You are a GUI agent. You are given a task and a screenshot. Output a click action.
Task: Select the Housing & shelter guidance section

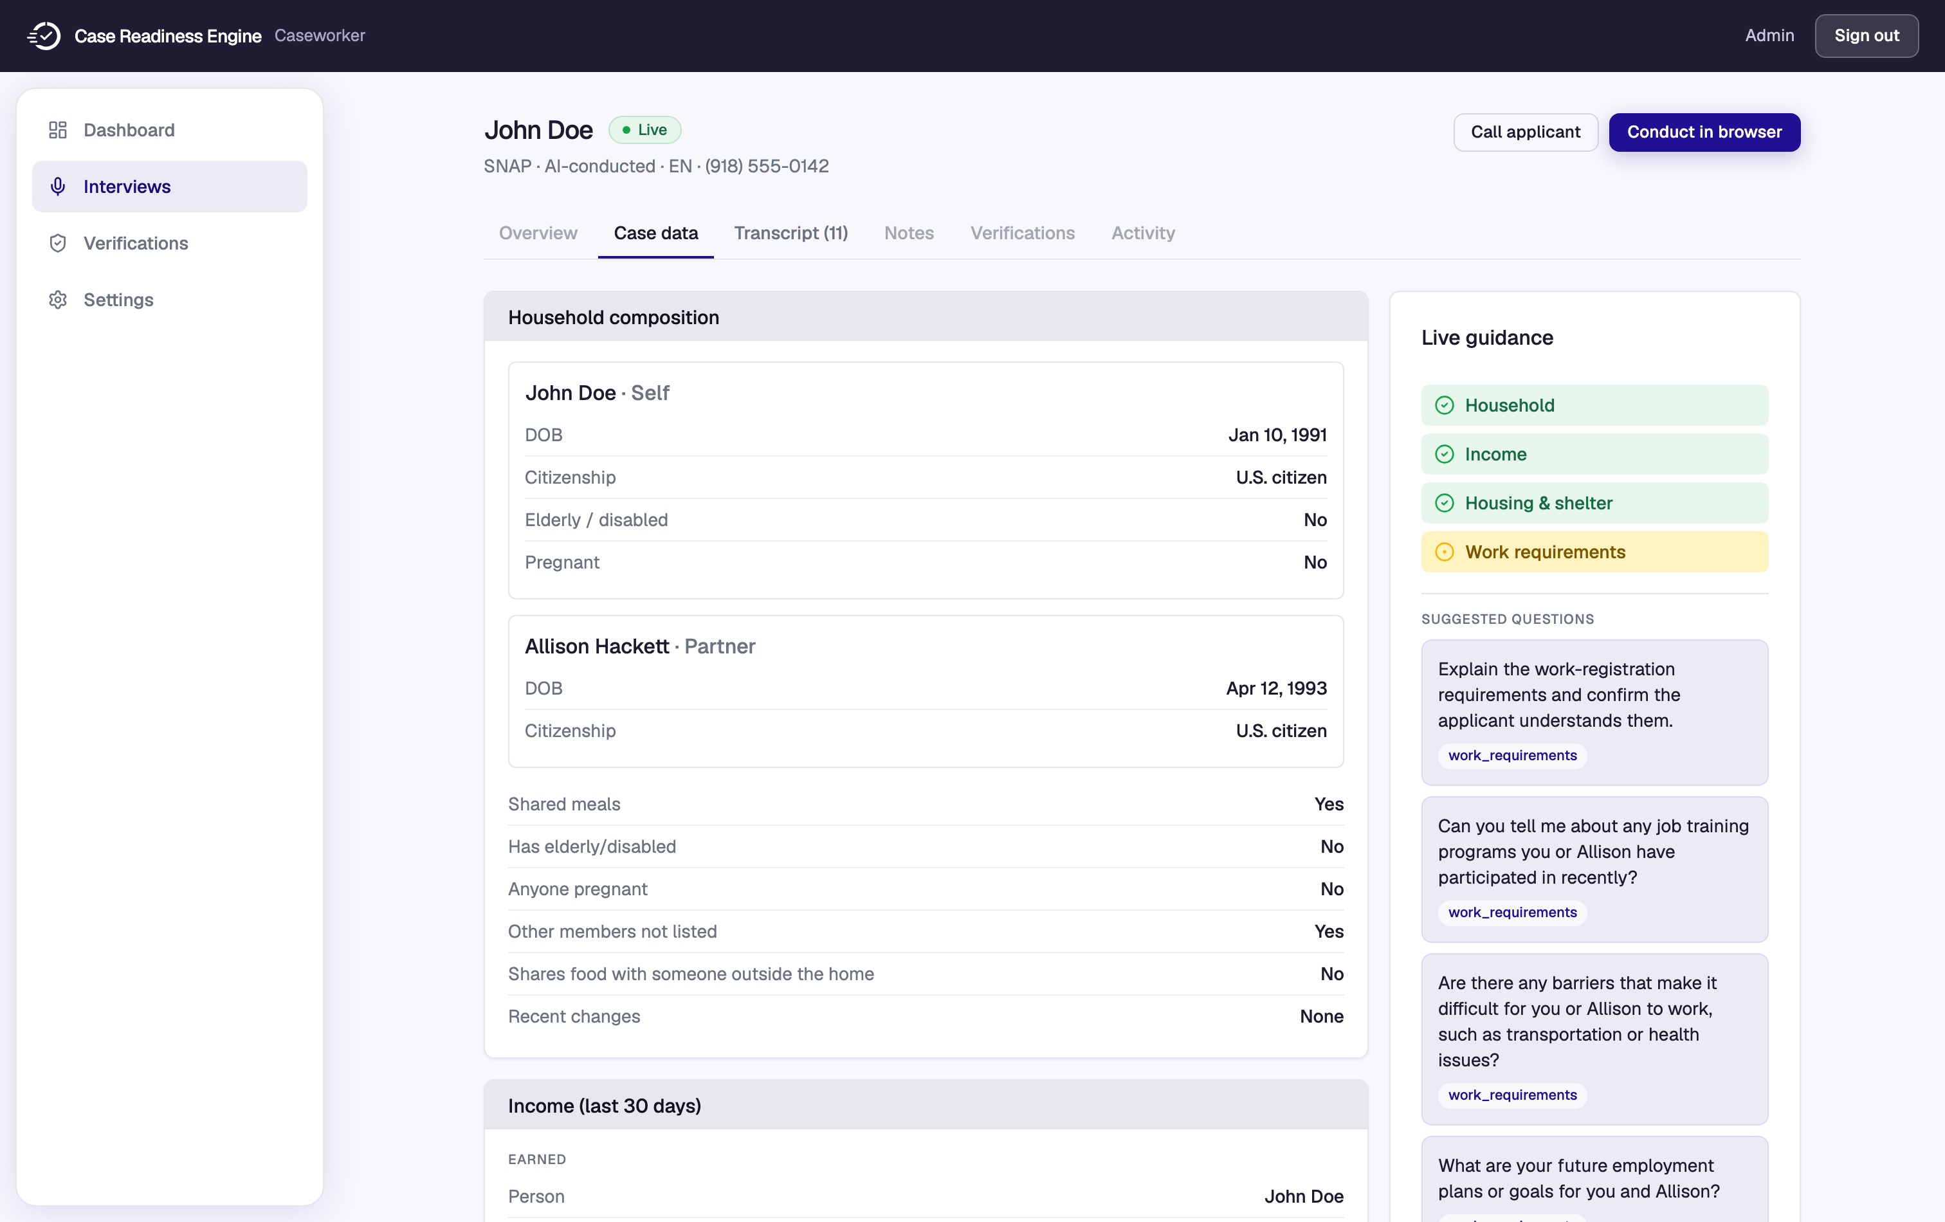coord(1594,503)
